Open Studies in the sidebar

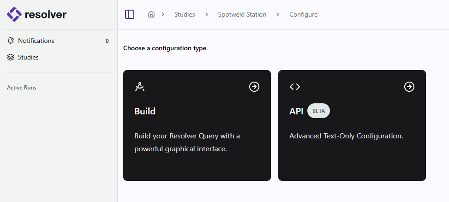click(x=58, y=57)
